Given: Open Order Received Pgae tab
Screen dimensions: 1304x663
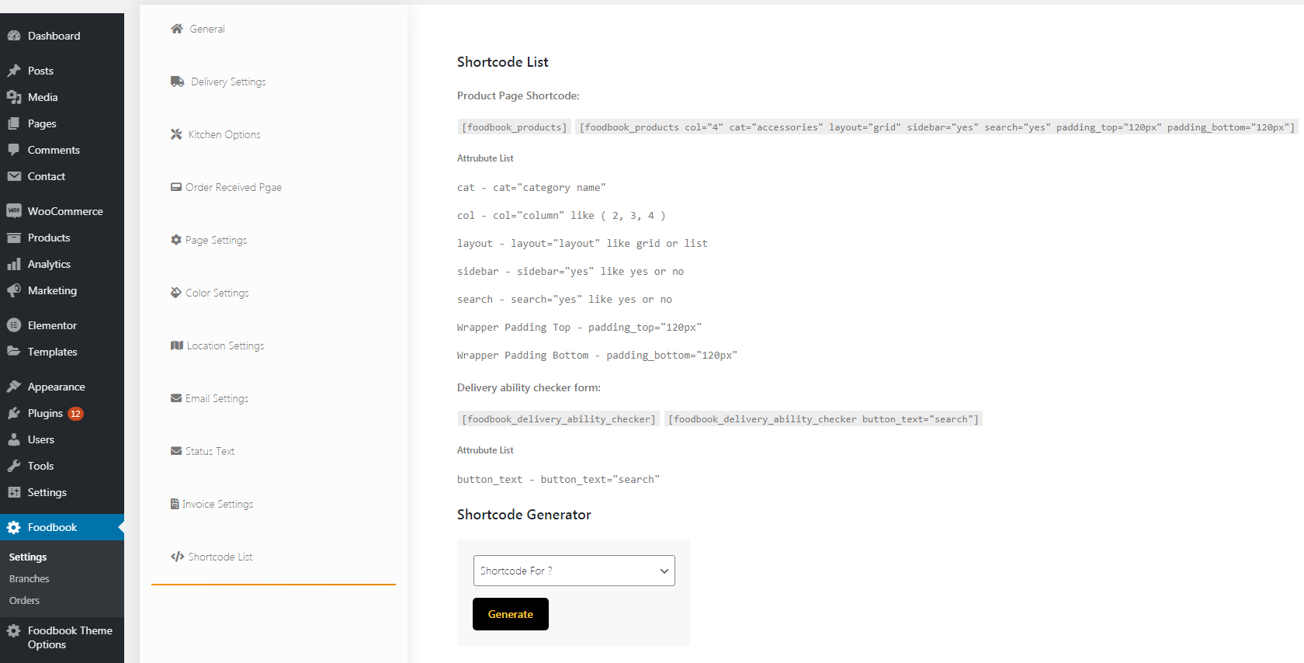Looking at the screenshot, I should 233,187.
